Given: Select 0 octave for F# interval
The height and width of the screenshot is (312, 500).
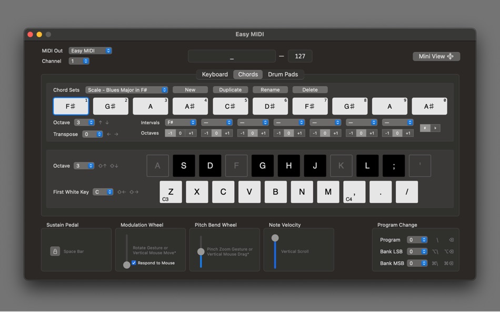Looking at the screenshot, I should (180, 133).
